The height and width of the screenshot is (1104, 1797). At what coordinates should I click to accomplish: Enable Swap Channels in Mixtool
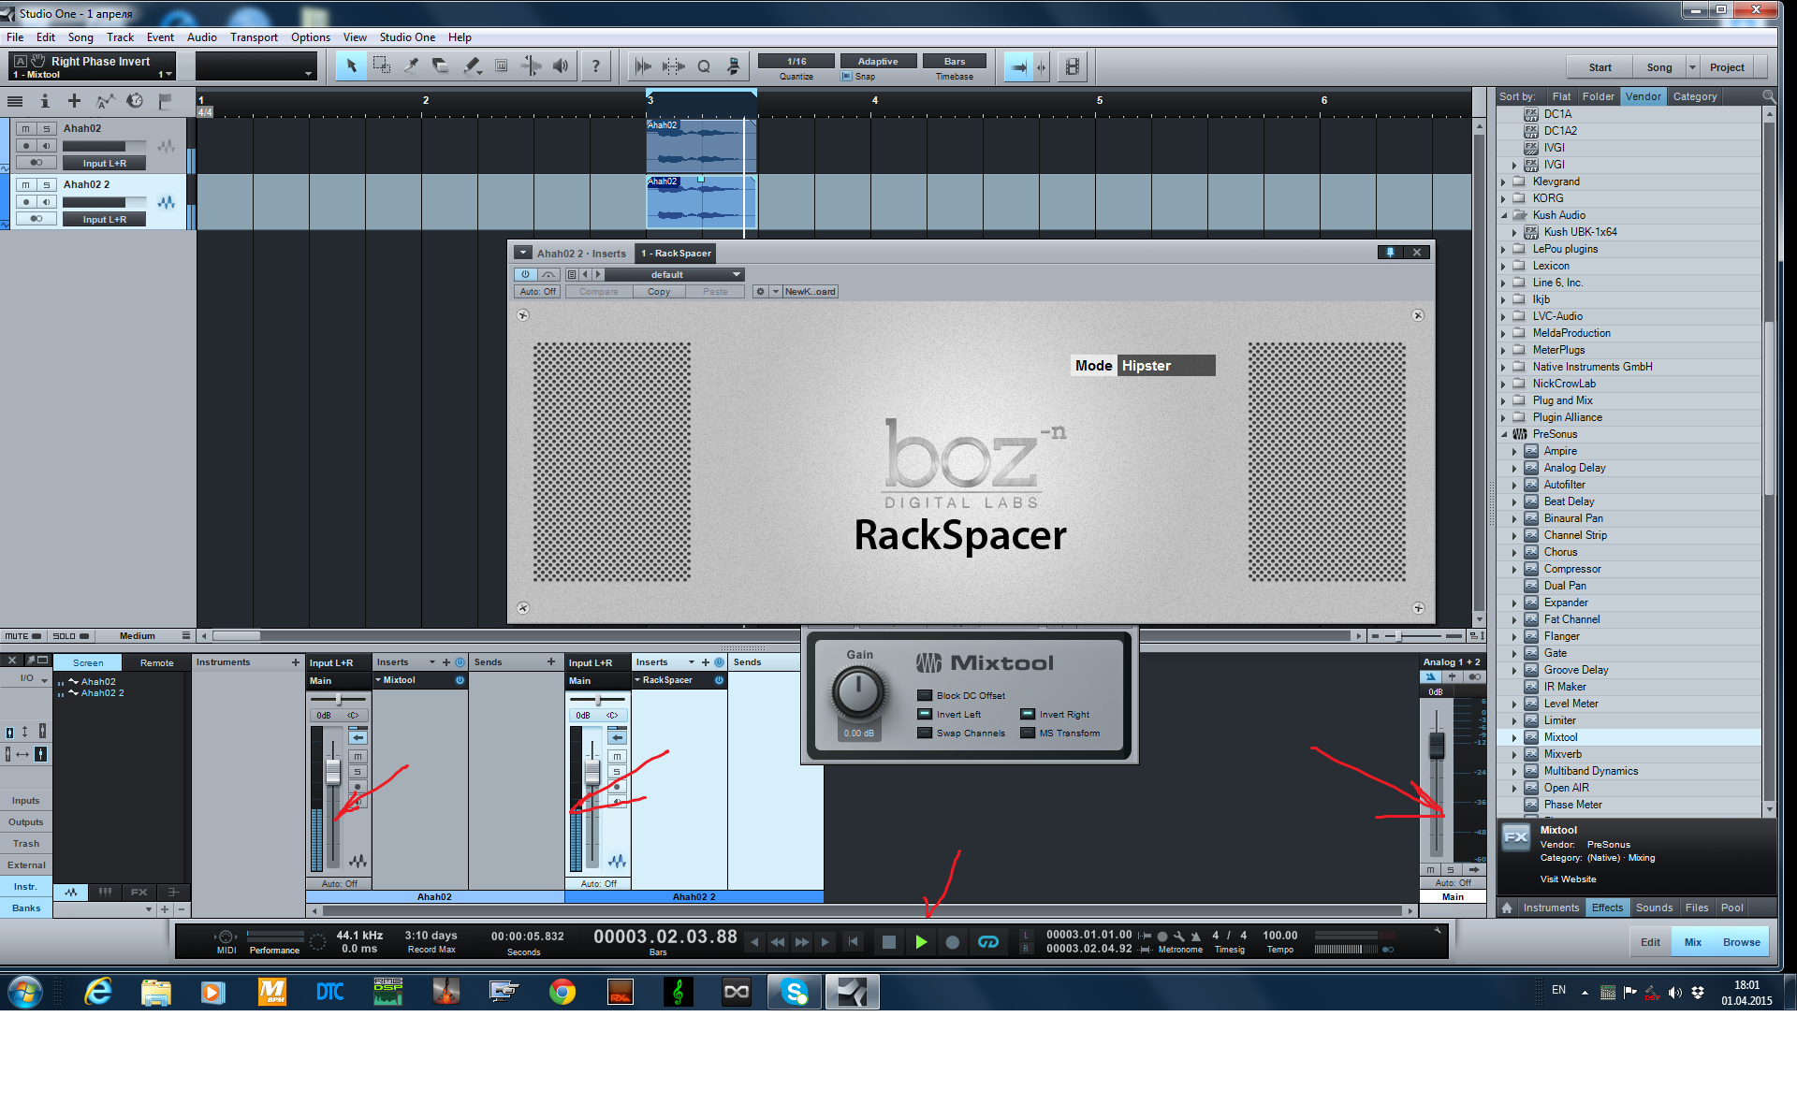coord(925,734)
